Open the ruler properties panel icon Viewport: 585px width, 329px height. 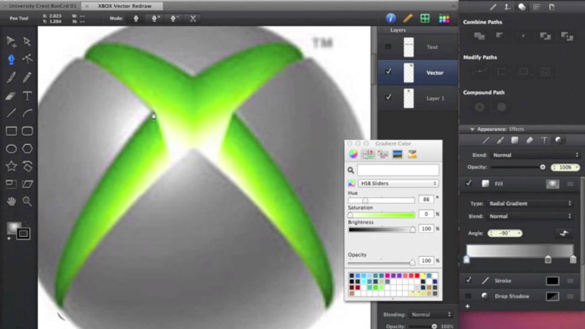(x=408, y=18)
